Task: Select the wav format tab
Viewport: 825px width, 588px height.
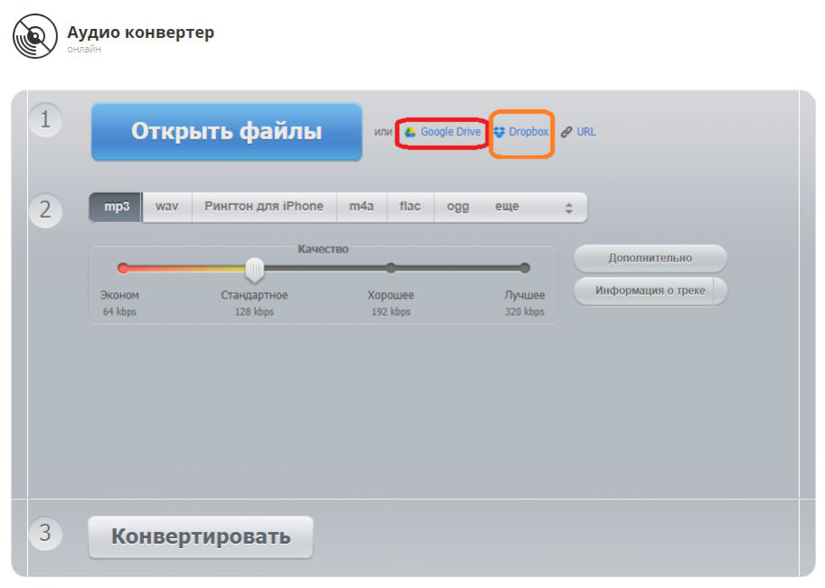Action: click(166, 206)
